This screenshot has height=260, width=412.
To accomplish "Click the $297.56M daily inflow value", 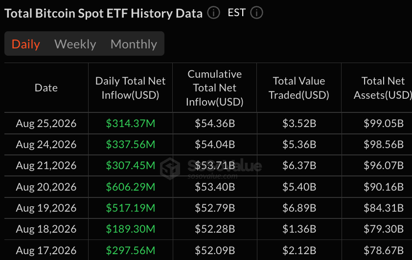I will pyautogui.click(x=131, y=250).
